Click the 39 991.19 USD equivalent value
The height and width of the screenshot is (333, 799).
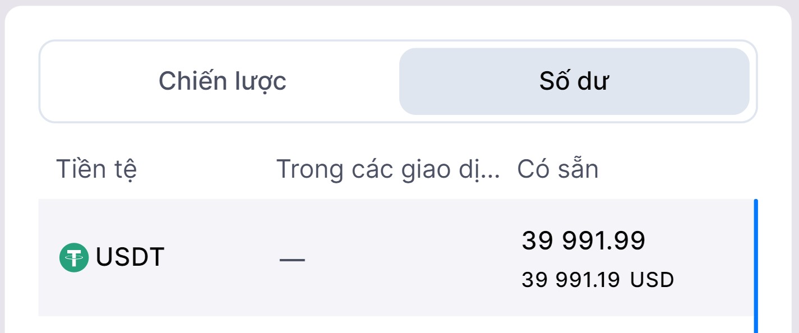pos(571,280)
